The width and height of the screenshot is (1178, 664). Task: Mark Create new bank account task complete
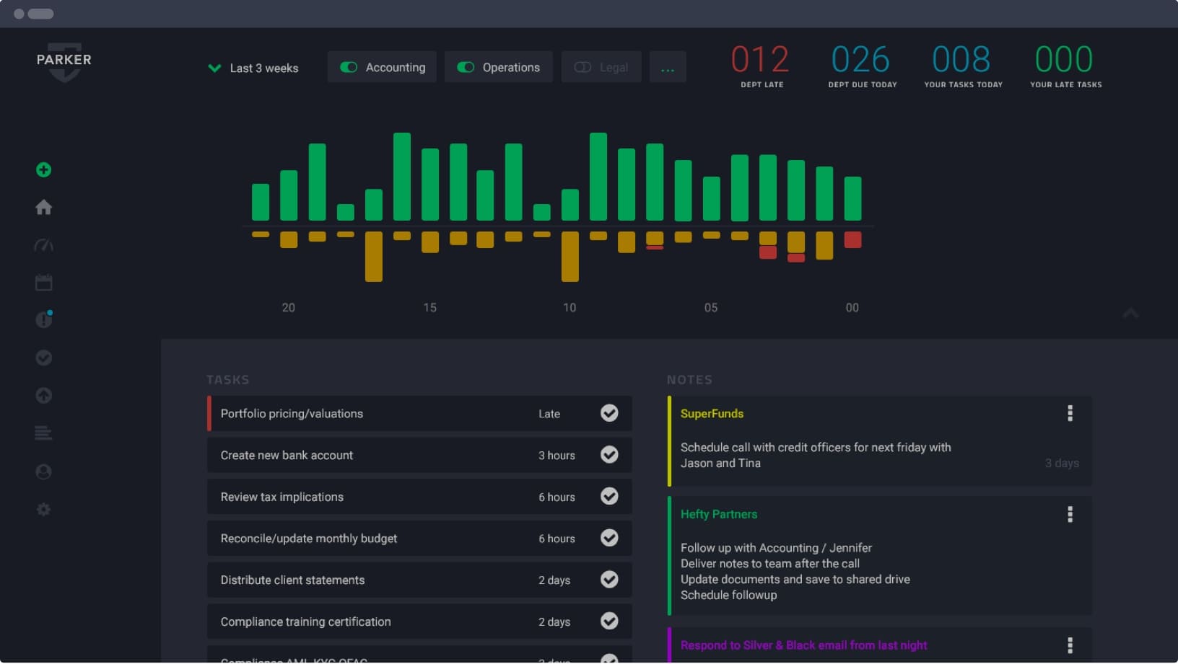[609, 455]
